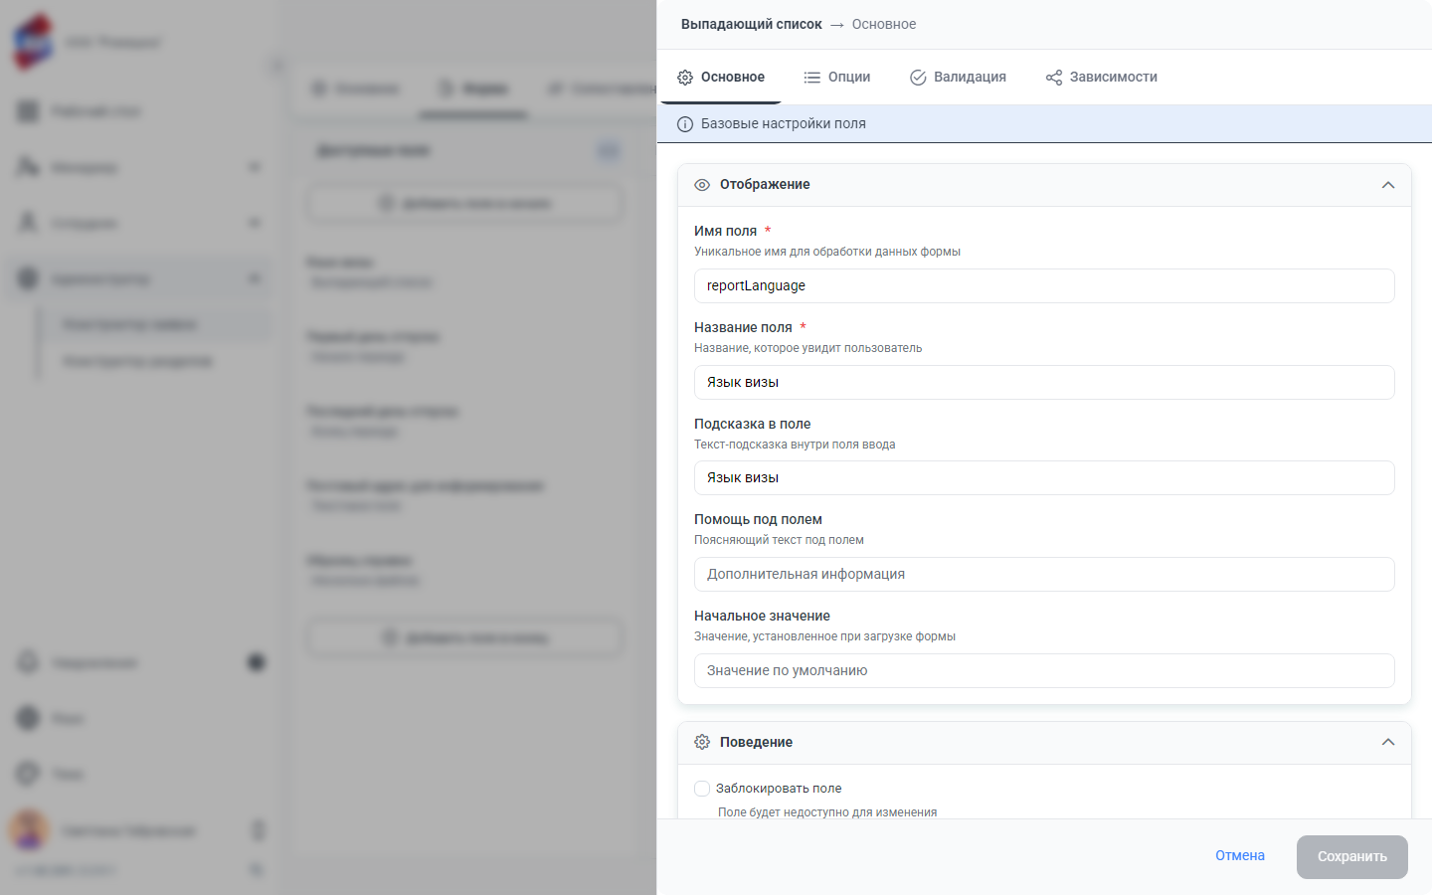This screenshot has width=1432, height=895.
Task: Click the share-nodes icon beside Зависимости
Action: tap(1054, 78)
